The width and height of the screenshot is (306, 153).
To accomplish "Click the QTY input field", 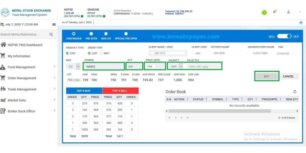I will point(134,66).
